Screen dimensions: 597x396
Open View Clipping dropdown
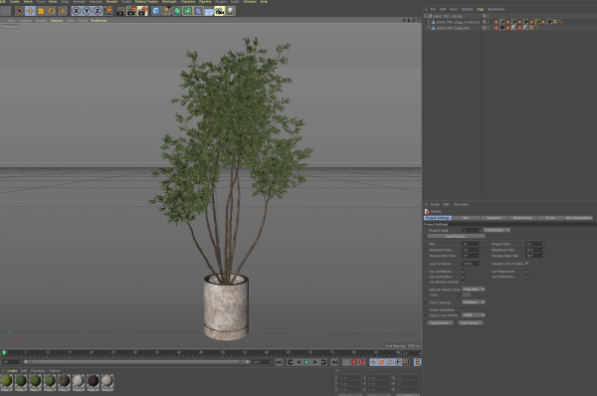(474, 302)
